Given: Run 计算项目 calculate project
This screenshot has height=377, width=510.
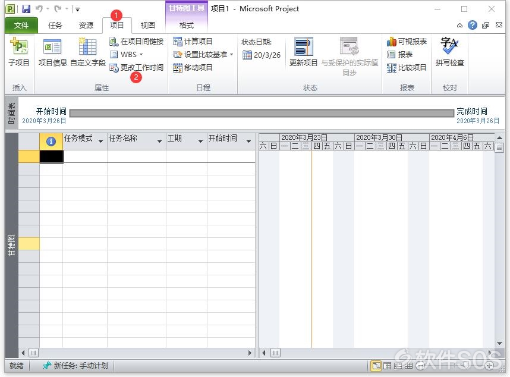Looking at the screenshot, I should (193, 41).
